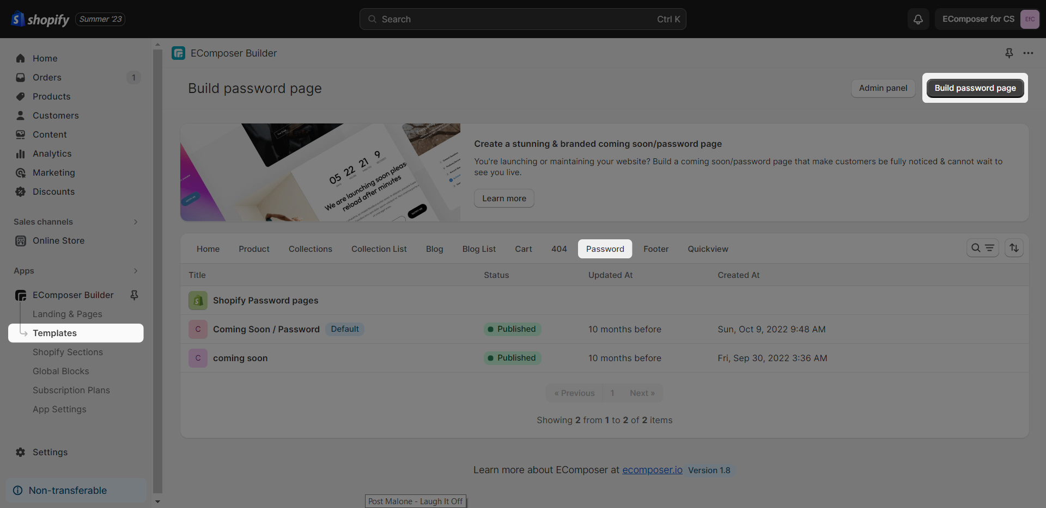The height and width of the screenshot is (508, 1046).
Task: Switch to the Footer tab
Action: click(x=656, y=249)
